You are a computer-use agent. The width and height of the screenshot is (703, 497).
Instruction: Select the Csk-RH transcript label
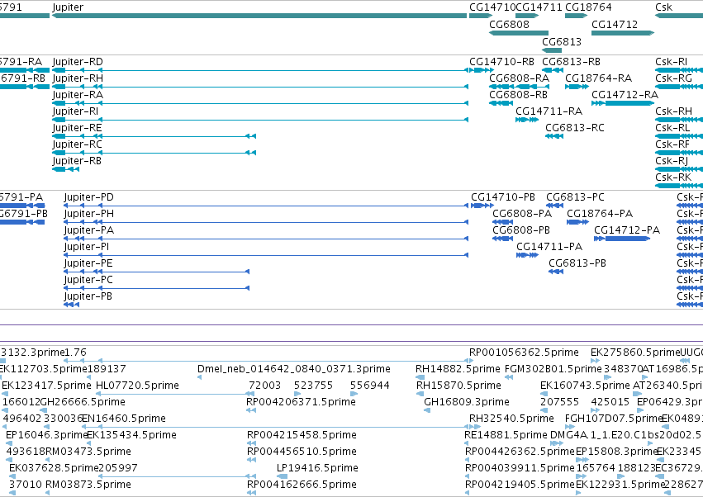click(x=673, y=111)
